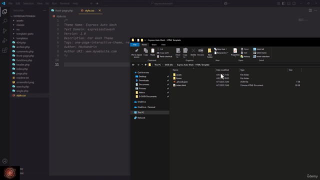This screenshot has width=320, height=180.
Task: Open the Run menu in VS Code
Action: (x=54, y=3)
